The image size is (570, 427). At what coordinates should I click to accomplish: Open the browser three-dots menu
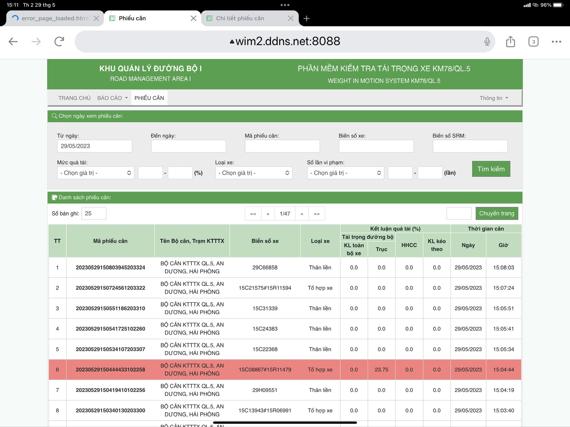pos(556,42)
